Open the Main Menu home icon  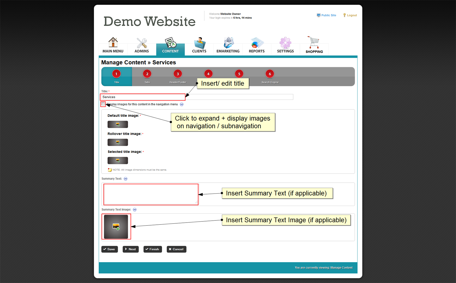tap(113, 43)
